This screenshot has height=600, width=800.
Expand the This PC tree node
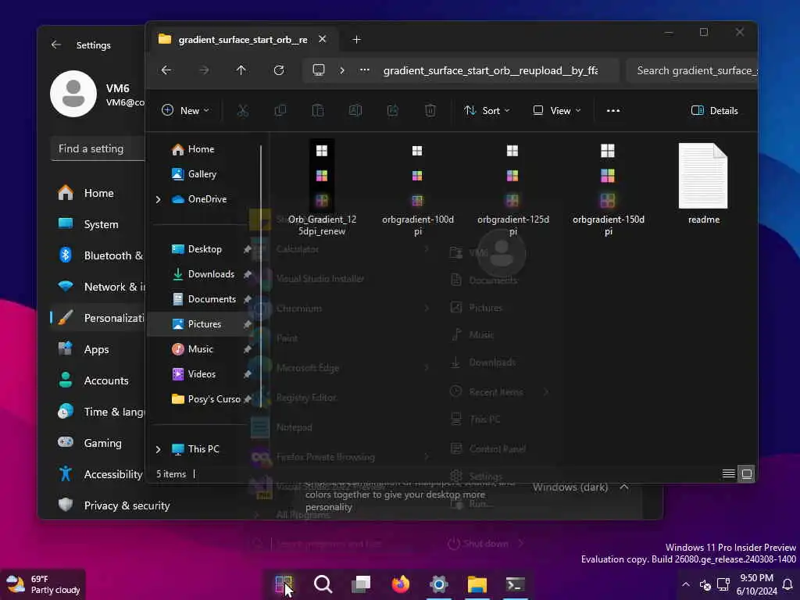(x=158, y=449)
